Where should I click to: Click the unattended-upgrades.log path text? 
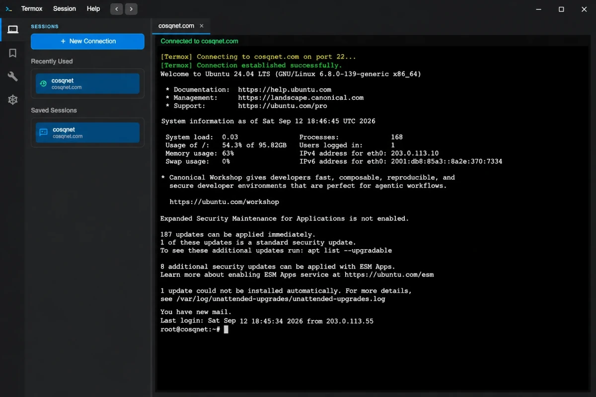pos(280,299)
